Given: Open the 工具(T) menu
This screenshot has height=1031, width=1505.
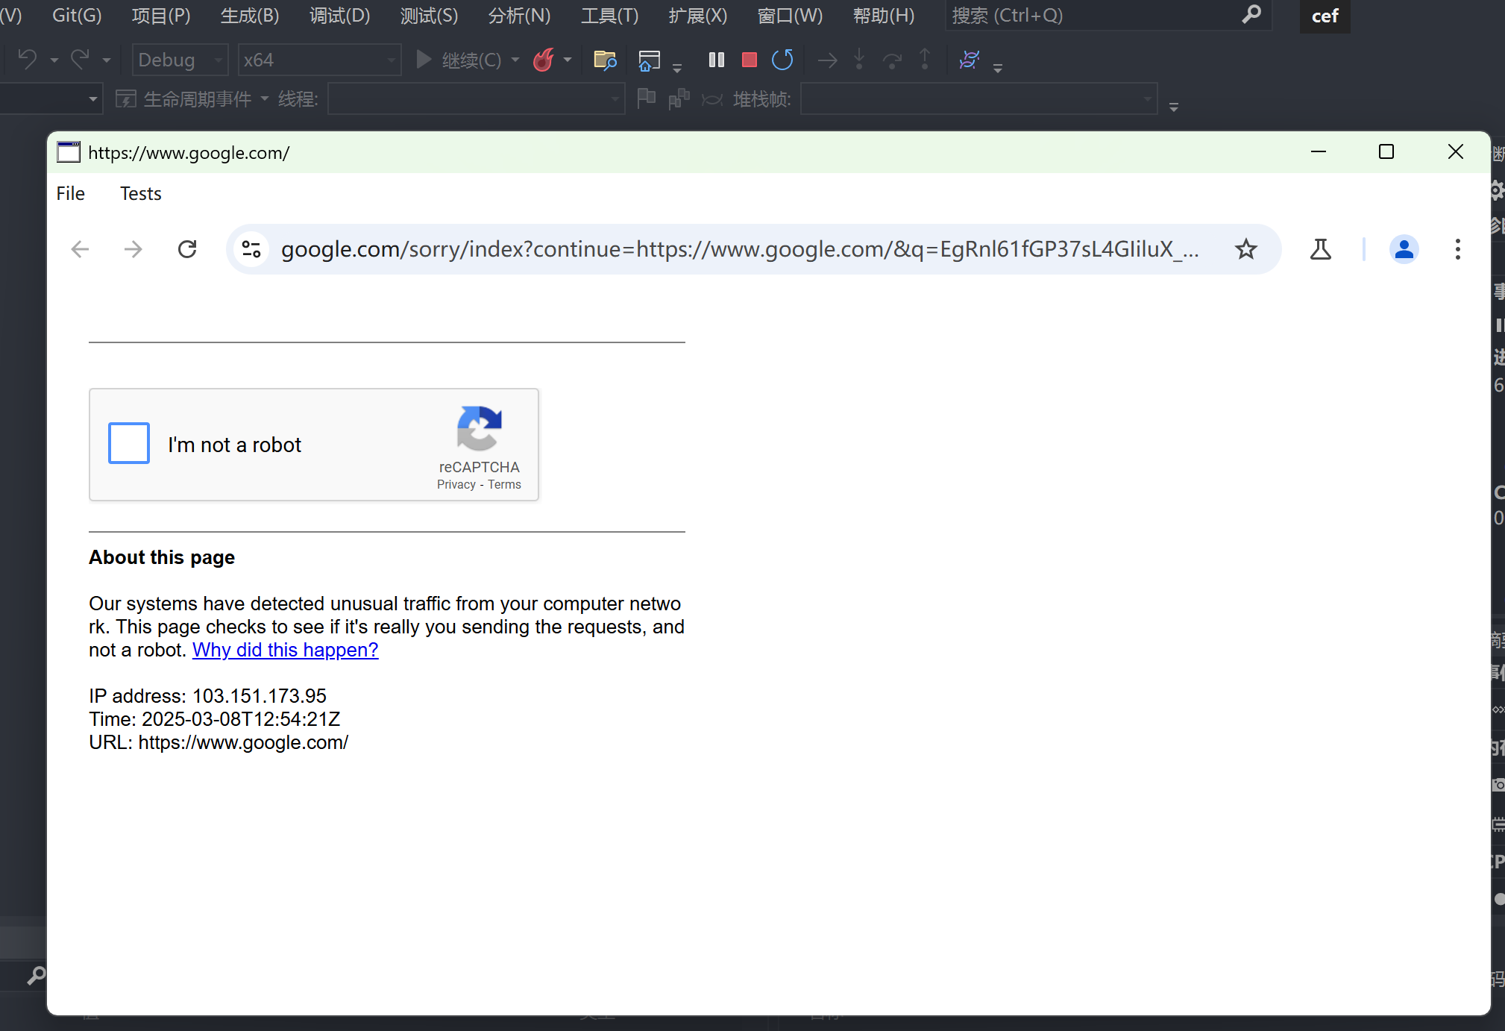Looking at the screenshot, I should point(610,15).
